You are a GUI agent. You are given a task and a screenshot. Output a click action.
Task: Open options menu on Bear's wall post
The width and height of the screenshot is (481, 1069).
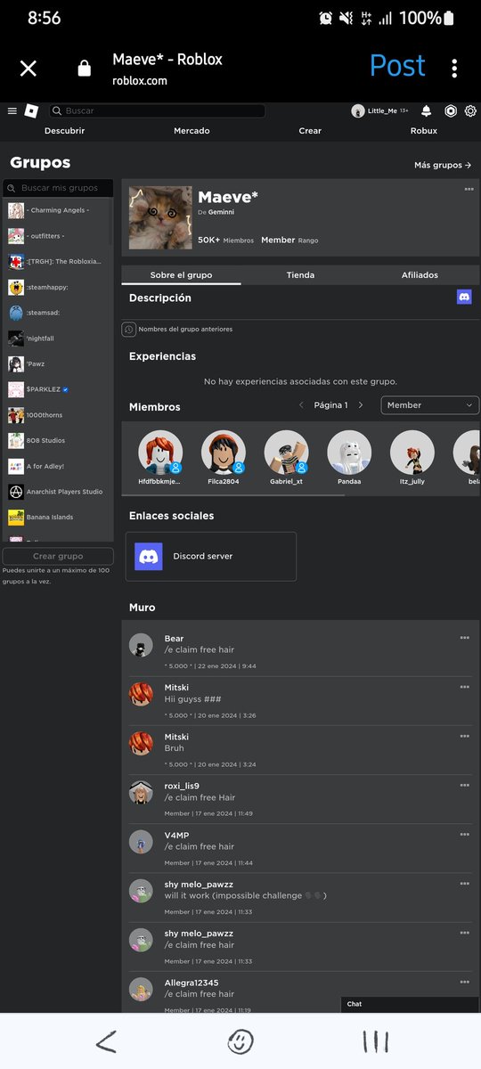pyautogui.click(x=464, y=638)
